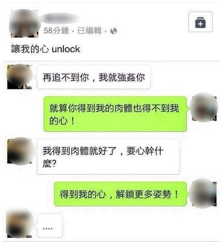
Task: Click the word unlock in the caption
Action: [x=66, y=49]
